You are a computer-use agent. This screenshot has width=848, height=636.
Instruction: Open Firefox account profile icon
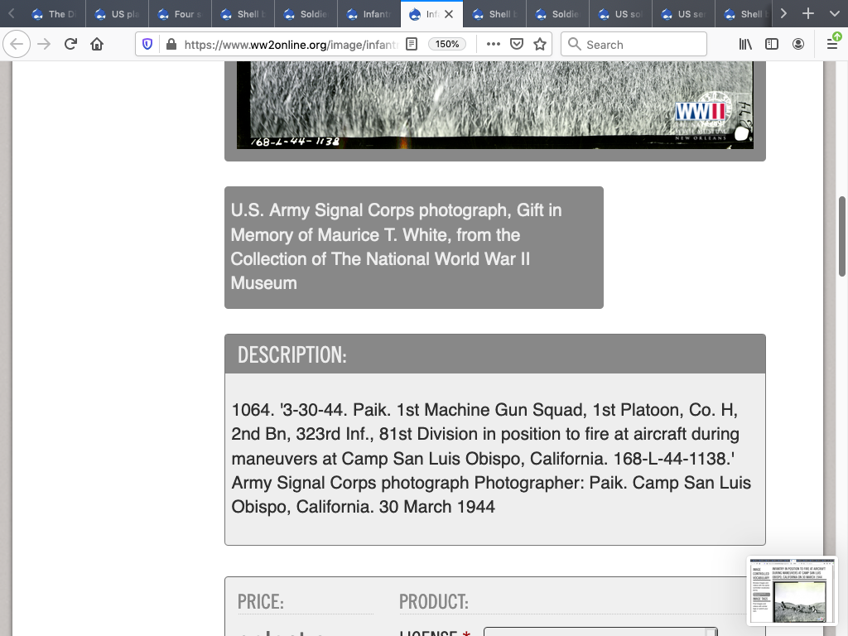(798, 45)
